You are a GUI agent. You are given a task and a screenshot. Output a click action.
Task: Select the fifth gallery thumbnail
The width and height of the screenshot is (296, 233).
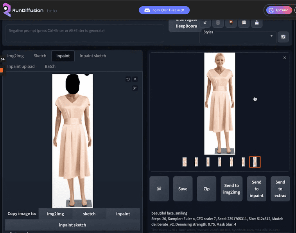(231, 162)
